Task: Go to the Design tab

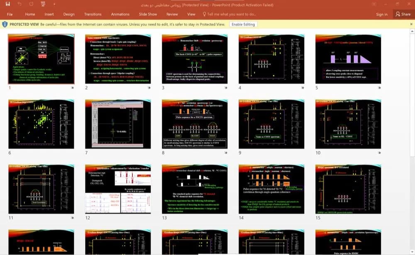Action: click(69, 14)
